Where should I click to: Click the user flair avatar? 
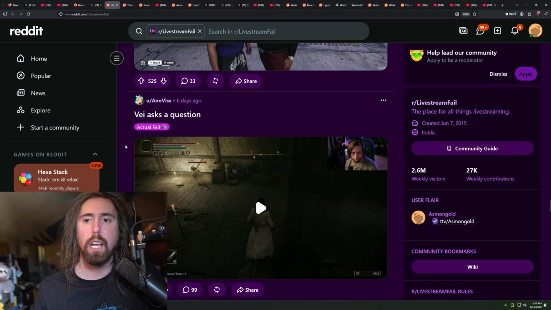(418, 218)
